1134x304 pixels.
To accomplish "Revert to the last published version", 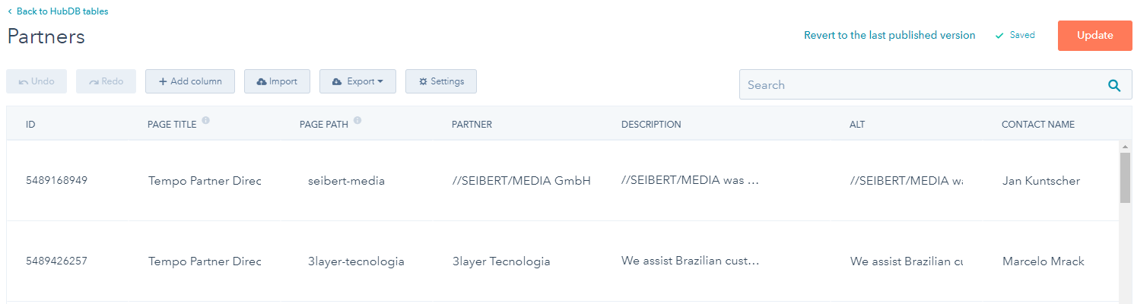I will point(889,36).
